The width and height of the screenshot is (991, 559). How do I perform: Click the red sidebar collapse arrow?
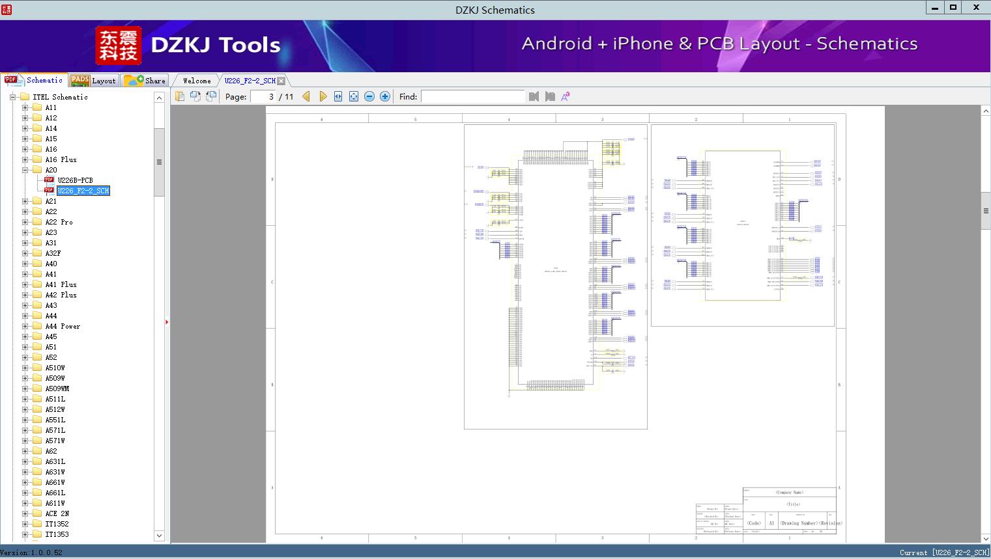[167, 322]
